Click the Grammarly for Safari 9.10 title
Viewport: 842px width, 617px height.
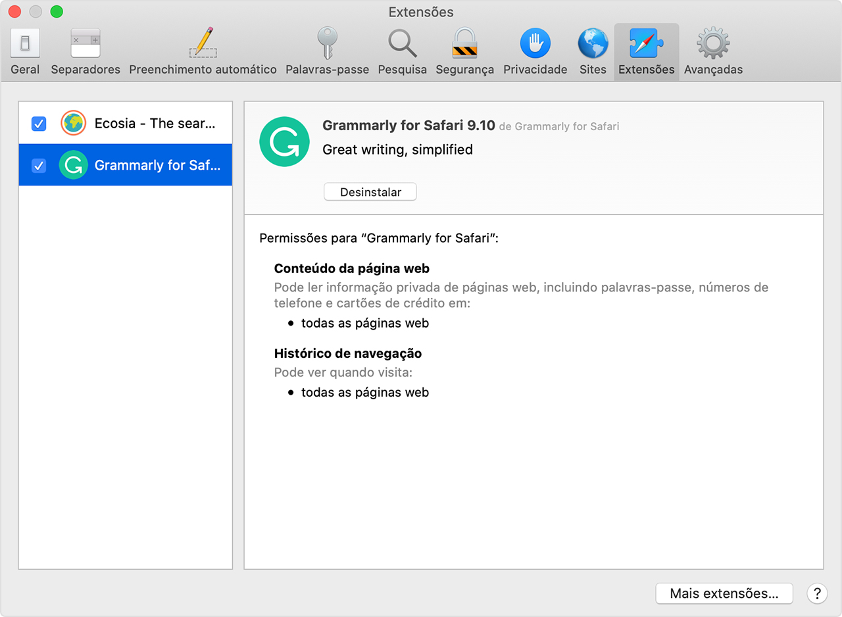tap(409, 126)
